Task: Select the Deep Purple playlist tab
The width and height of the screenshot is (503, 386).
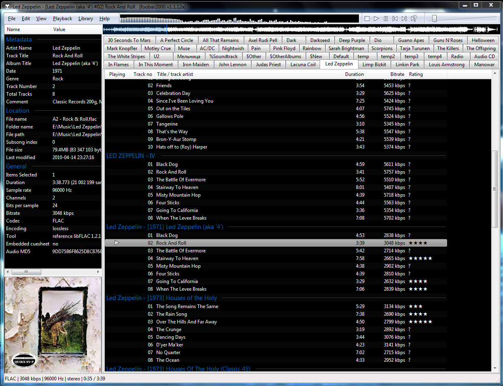Action: [352, 40]
